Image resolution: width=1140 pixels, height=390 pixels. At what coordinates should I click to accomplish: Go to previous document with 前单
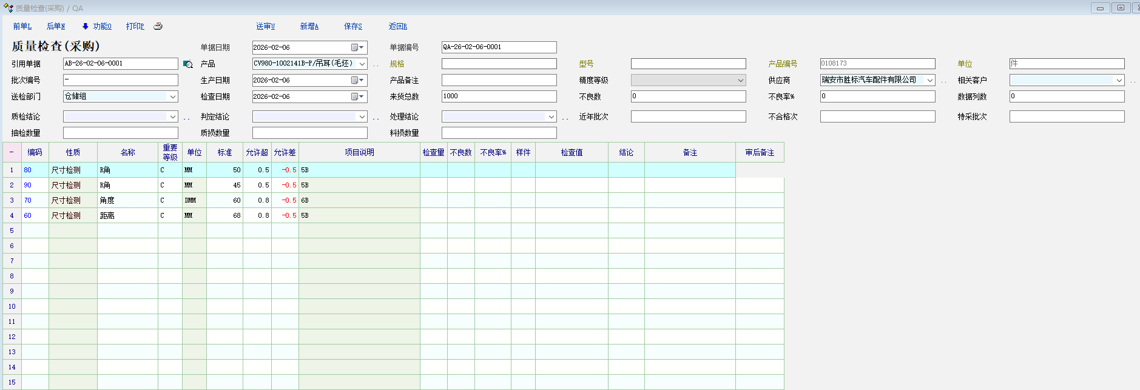click(x=22, y=26)
